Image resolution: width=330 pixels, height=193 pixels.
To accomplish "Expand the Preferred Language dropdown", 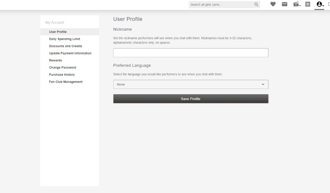I will coord(190,84).
